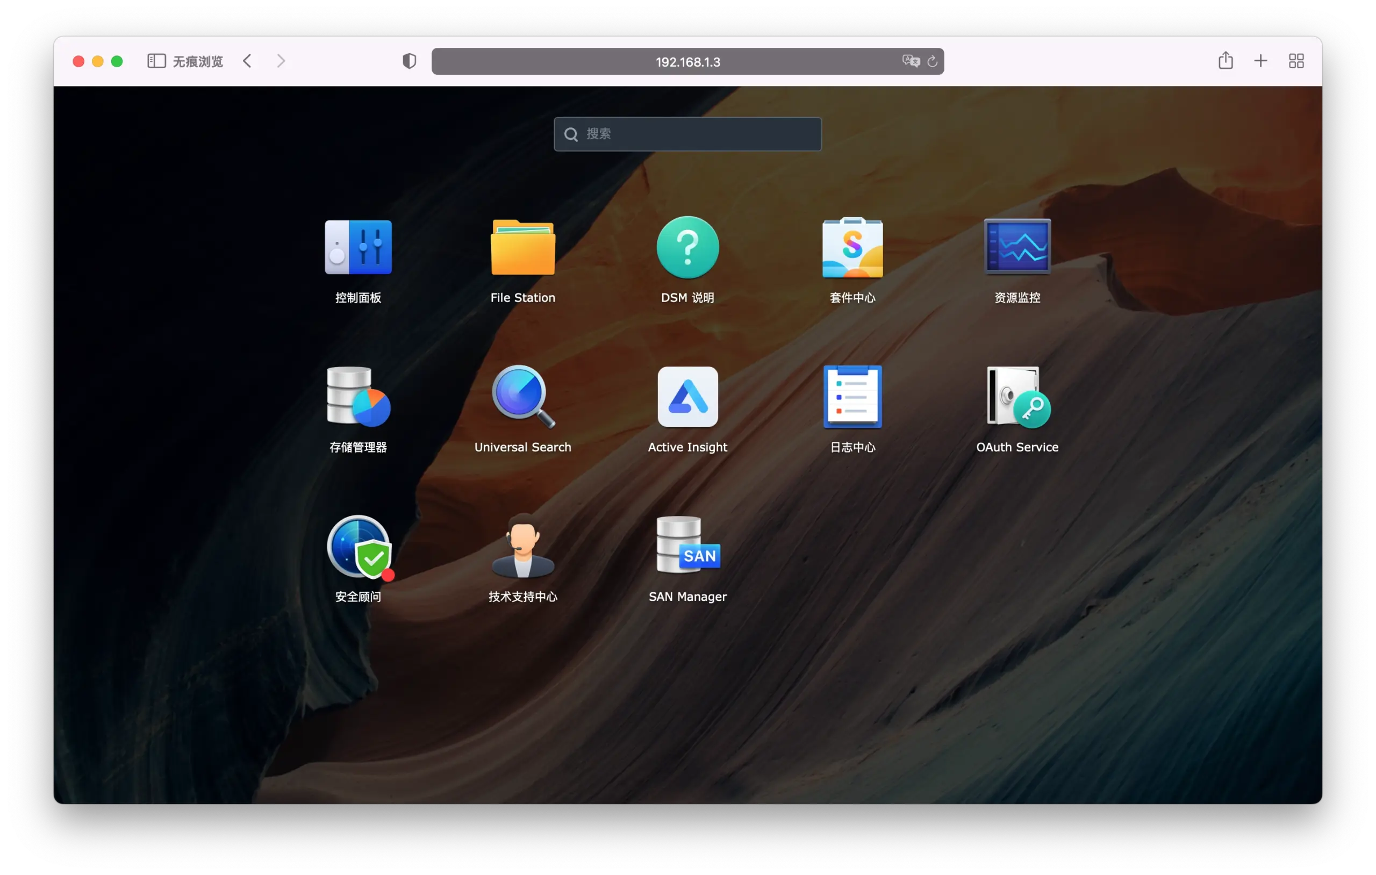Go forward to next page

[x=281, y=61]
